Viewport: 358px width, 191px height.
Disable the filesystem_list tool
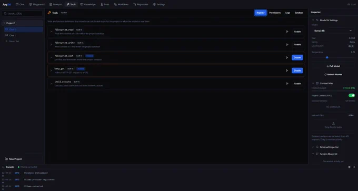click(297, 57)
